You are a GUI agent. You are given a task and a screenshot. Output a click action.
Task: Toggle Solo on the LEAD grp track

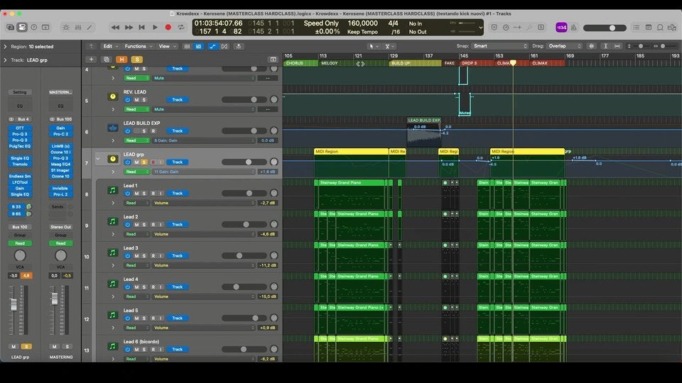[144, 162]
